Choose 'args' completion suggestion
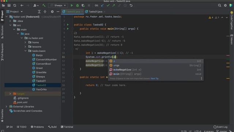Screen dimensions: 234x132 pos(155,65)
